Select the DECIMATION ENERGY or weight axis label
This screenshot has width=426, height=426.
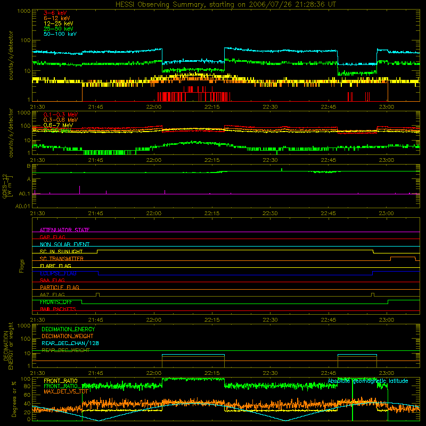(8, 346)
